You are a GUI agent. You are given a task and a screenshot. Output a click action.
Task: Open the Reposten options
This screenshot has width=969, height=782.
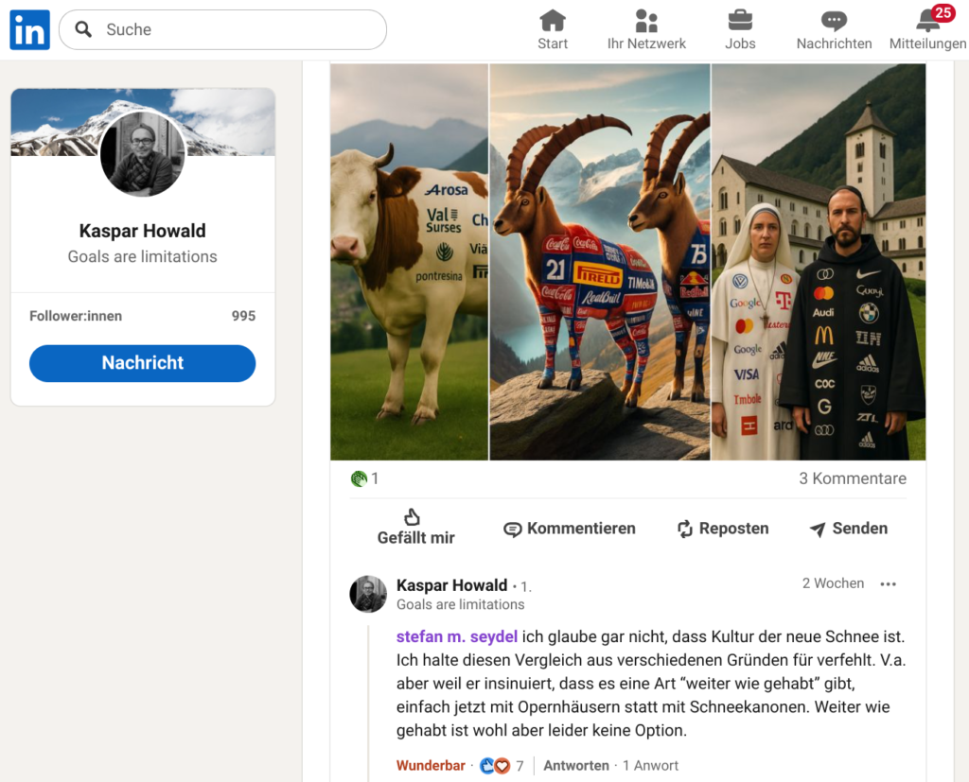(x=722, y=529)
